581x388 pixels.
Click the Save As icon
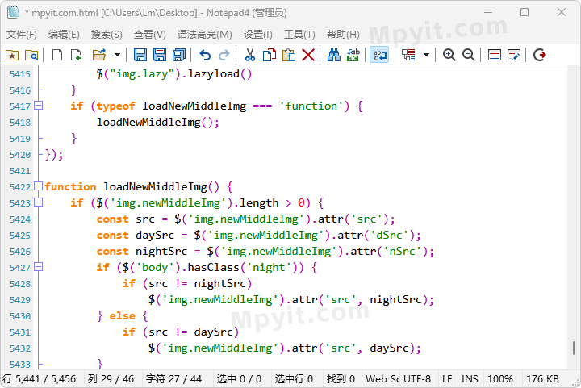tap(160, 55)
